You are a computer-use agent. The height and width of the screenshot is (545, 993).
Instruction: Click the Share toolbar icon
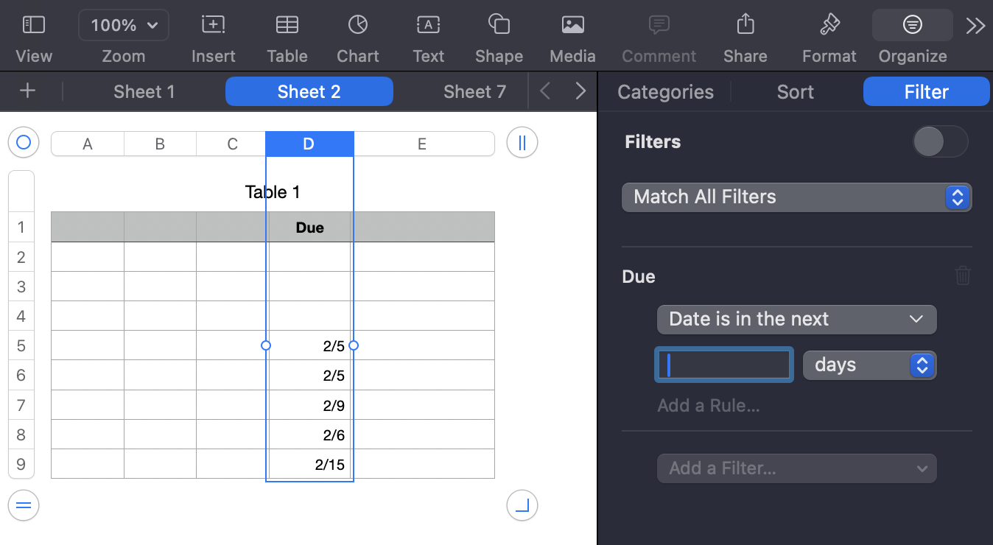pyautogui.click(x=745, y=25)
